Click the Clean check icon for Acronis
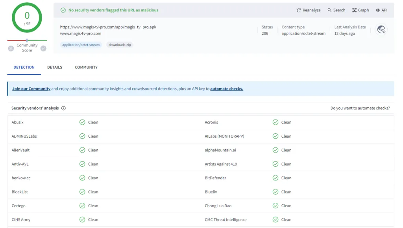Viewport: 403px width, 228px height. (x=275, y=122)
